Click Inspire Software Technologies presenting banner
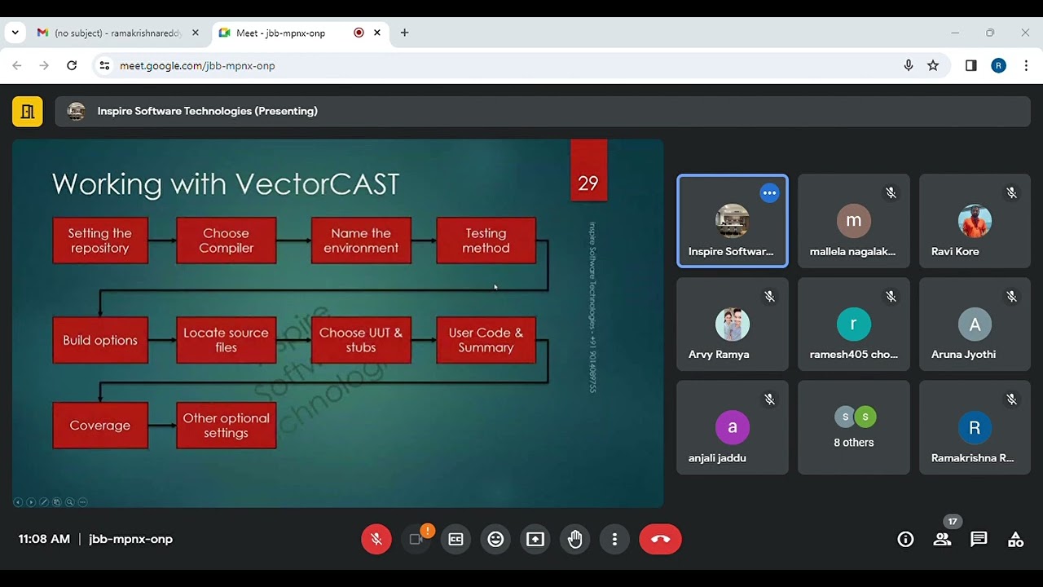1043x587 pixels. pyautogui.click(x=543, y=111)
